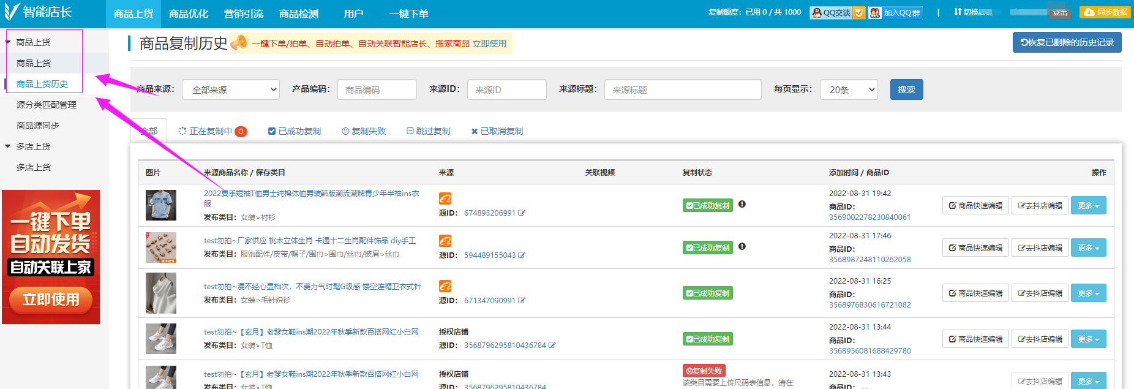Filter list by 跳过复制 status

(428, 131)
